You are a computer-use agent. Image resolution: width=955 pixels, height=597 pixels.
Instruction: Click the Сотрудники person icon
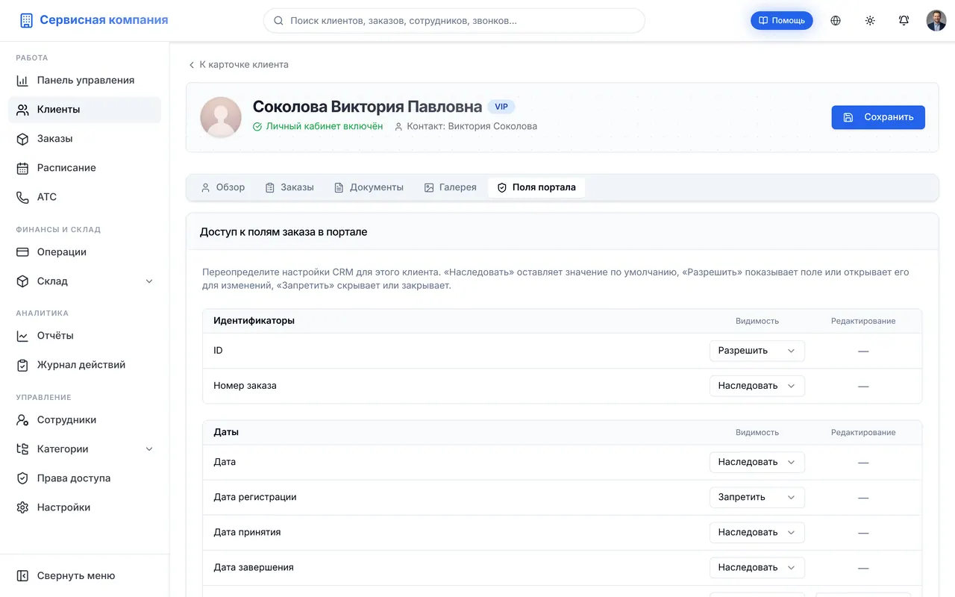22,419
